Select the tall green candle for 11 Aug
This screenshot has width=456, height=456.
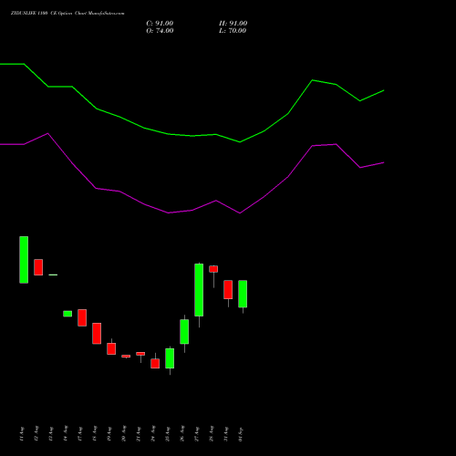(x=24, y=260)
